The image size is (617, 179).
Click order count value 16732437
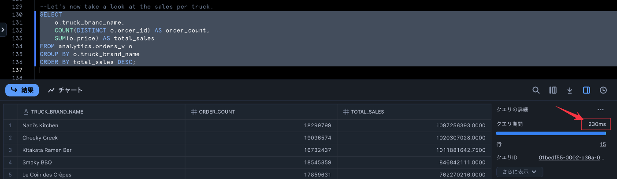317,150
